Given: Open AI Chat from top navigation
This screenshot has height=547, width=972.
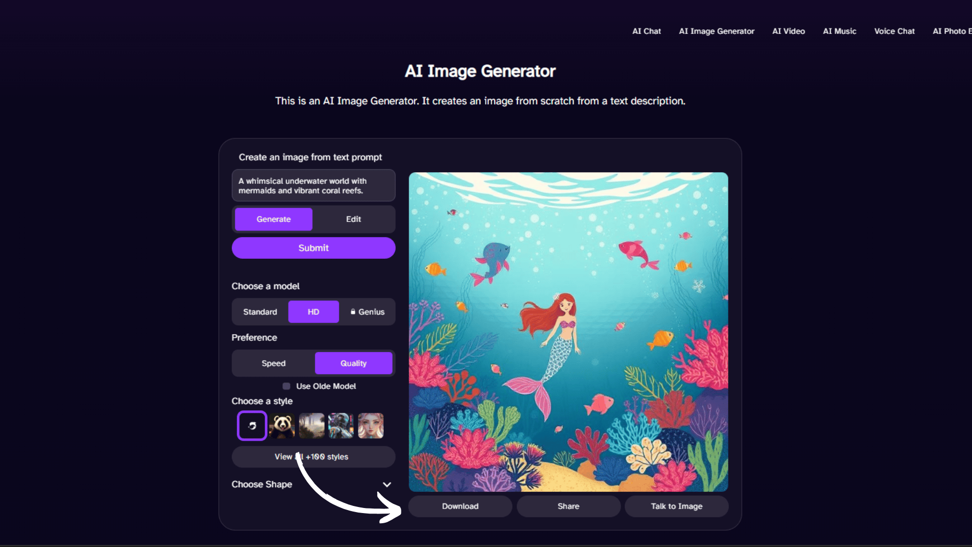Looking at the screenshot, I should (646, 31).
